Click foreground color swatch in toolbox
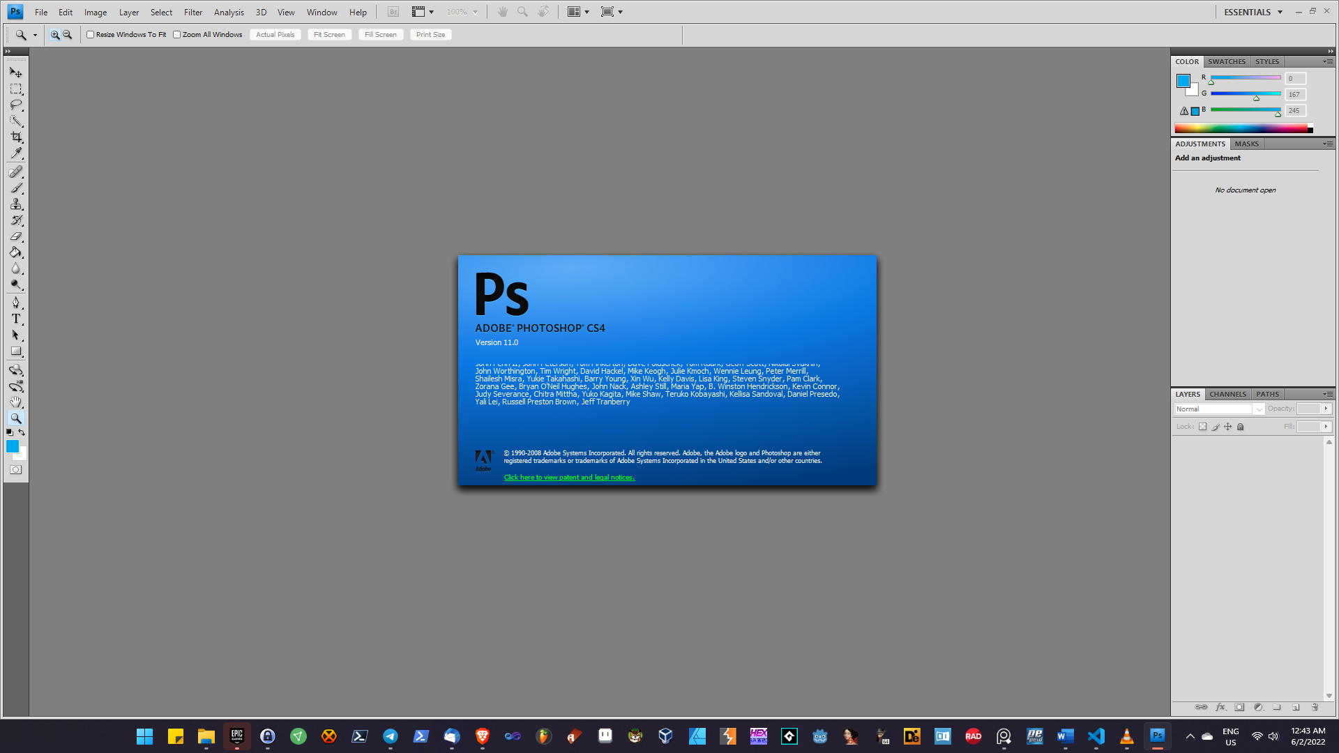Image resolution: width=1339 pixels, height=753 pixels. coord(13,446)
